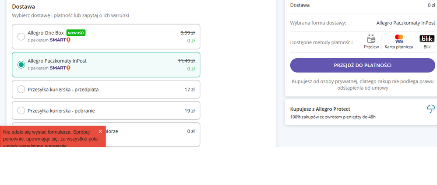This screenshot has height=185, width=437.
Task: Select the Allegro One Box radio button
Action: tap(21, 37)
